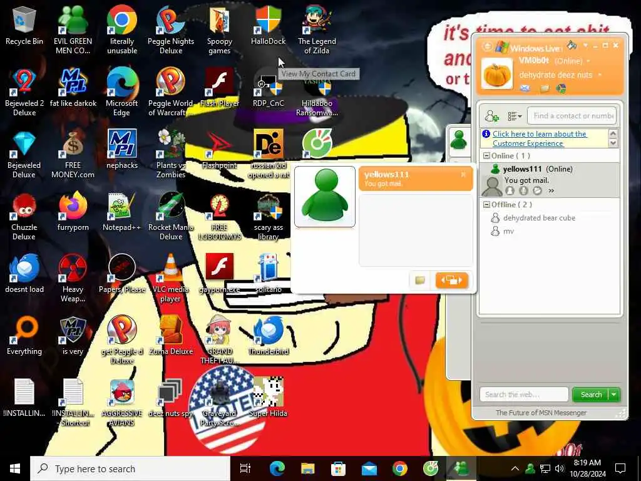Click the orange expand button in contact card

tap(452, 280)
